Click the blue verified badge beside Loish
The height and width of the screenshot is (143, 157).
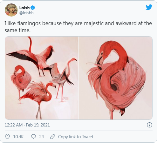tap(33, 8)
